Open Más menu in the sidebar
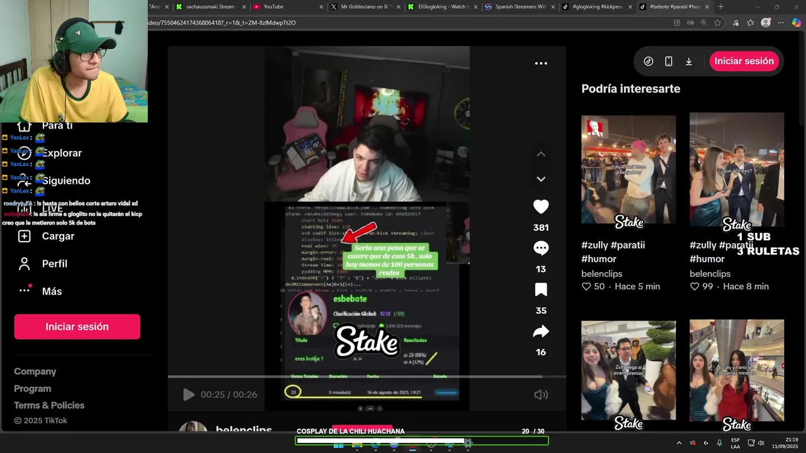 tap(52, 291)
